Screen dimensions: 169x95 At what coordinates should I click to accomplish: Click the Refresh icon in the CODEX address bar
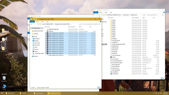pyautogui.click(x=81, y=24)
